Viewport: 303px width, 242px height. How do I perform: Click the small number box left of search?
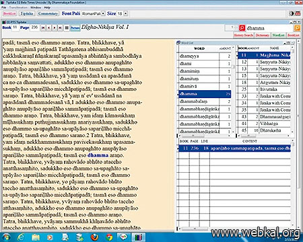(x=230, y=28)
